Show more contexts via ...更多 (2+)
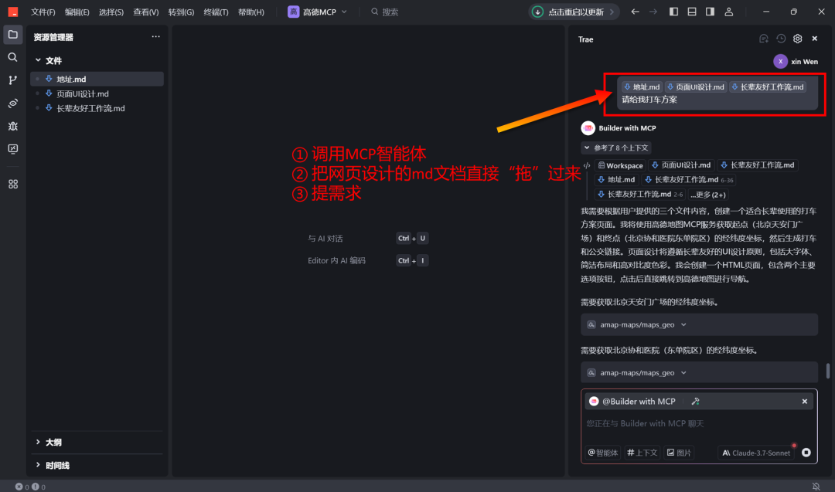 coord(707,195)
